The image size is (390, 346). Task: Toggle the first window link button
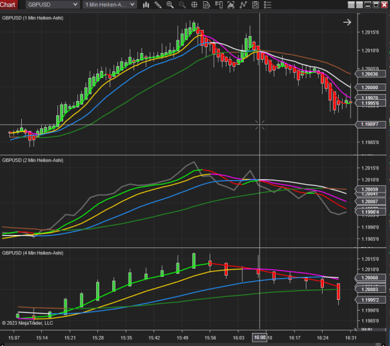tap(351, 5)
